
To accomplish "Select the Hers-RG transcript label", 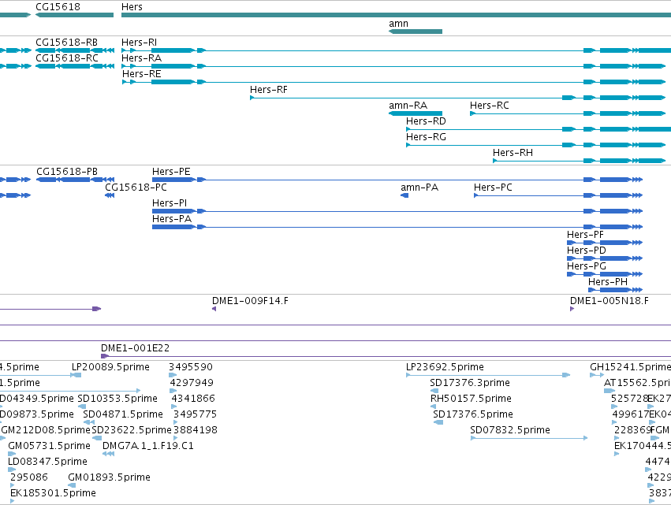I will pyautogui.click(x=426, y=137).
